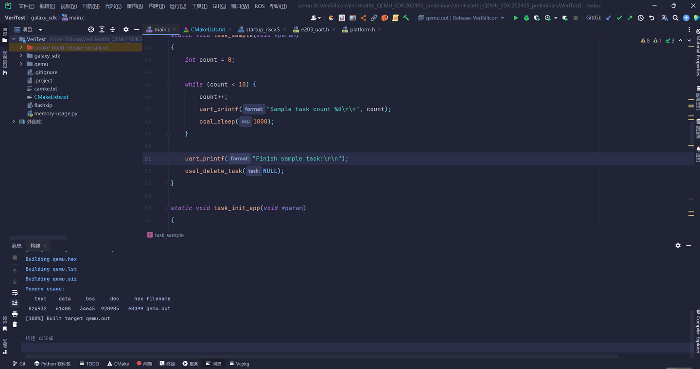
Task: Start debugging with the green bug icon
Action: [x=526, y=18]
